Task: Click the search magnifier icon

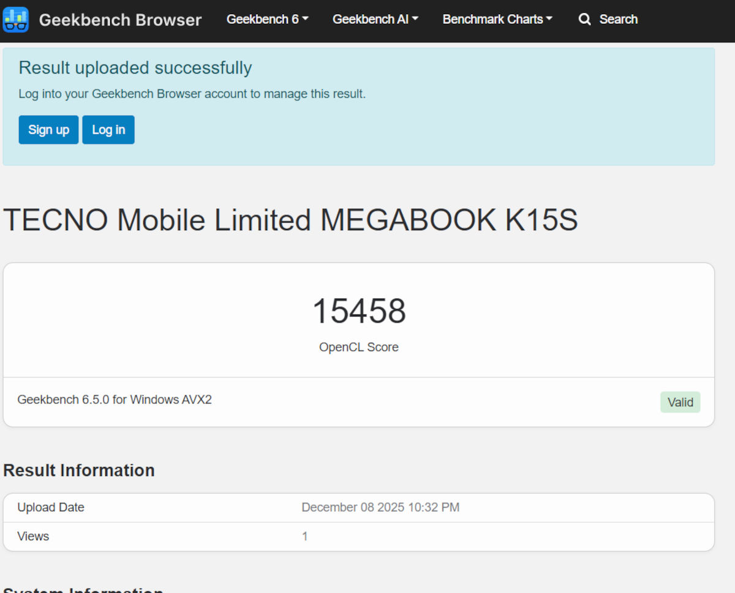Action: coord(584,19)
